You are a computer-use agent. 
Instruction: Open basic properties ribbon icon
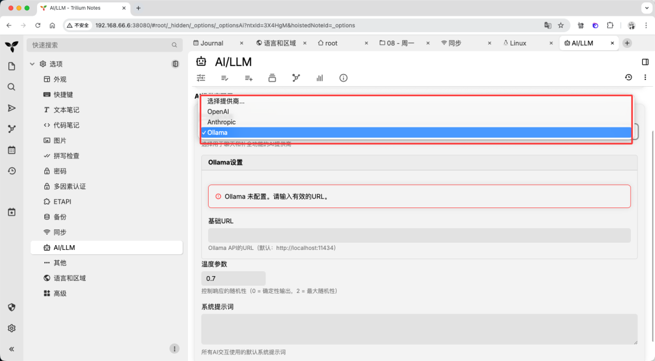(x=201, y=78)
